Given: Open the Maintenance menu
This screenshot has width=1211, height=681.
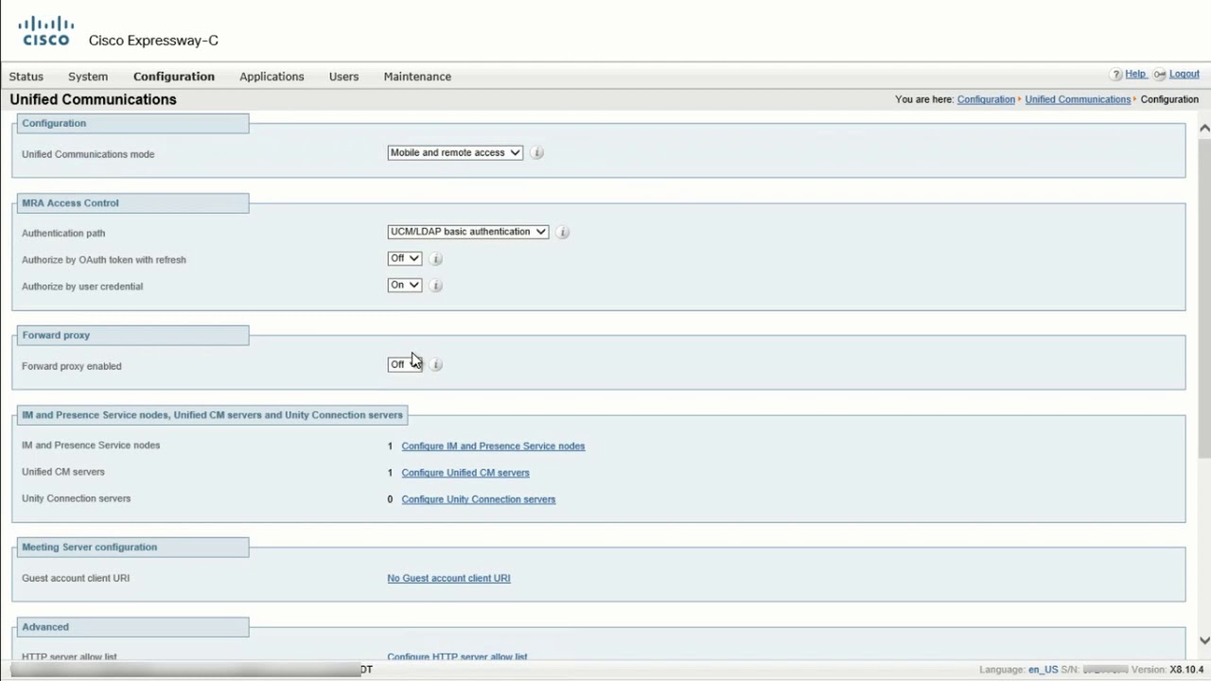Looking at the screenshot, I should click(417, 77).
